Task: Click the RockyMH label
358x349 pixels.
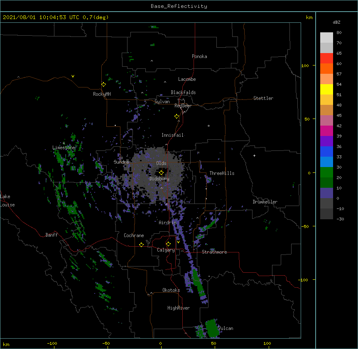Action: (102, 94)
